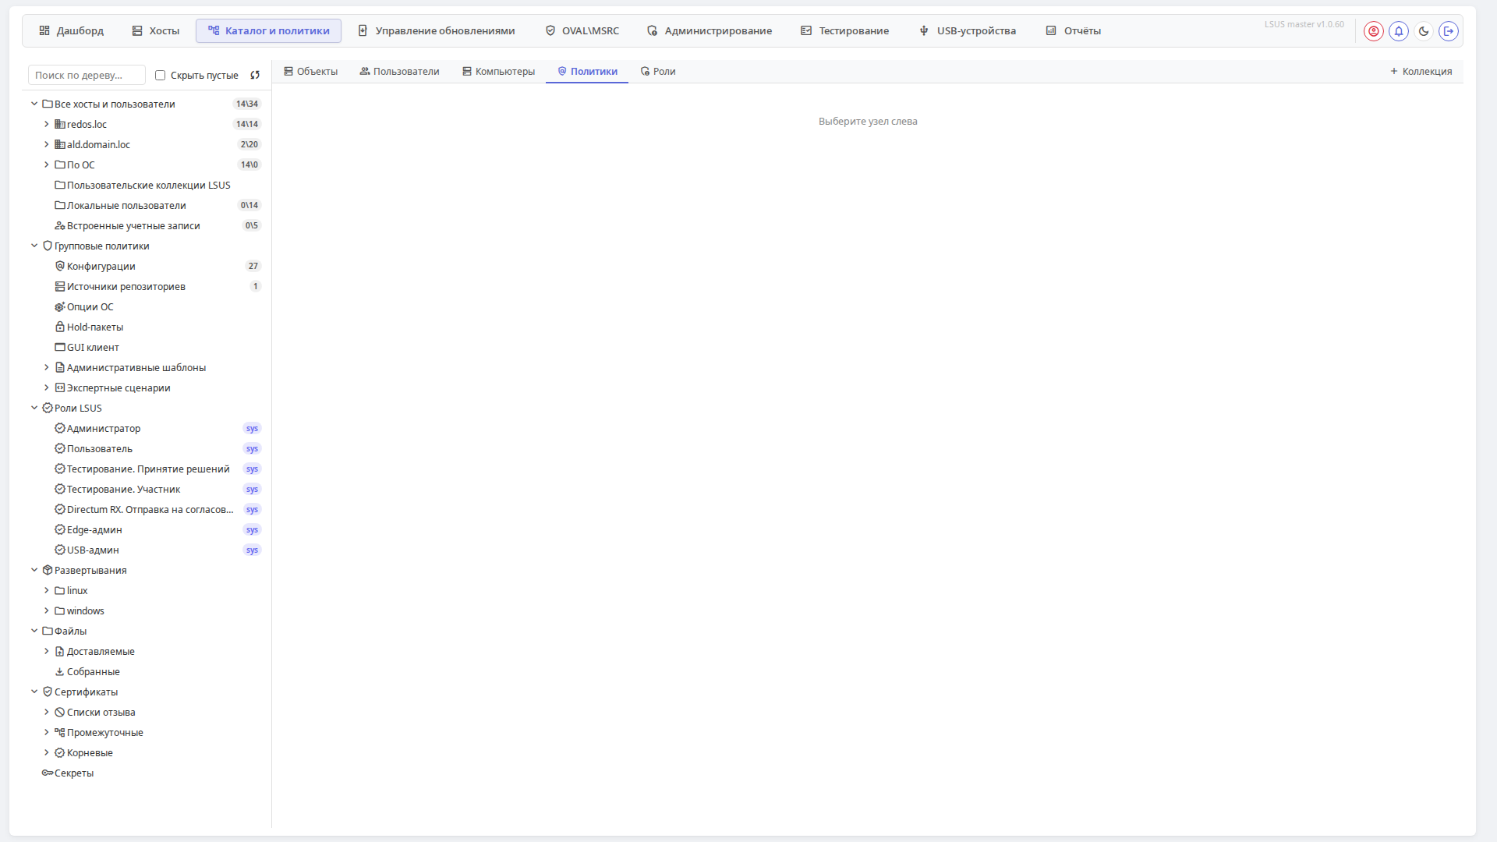
Task: Select the 'Directum RX' role item
Action: coord(148,509)
